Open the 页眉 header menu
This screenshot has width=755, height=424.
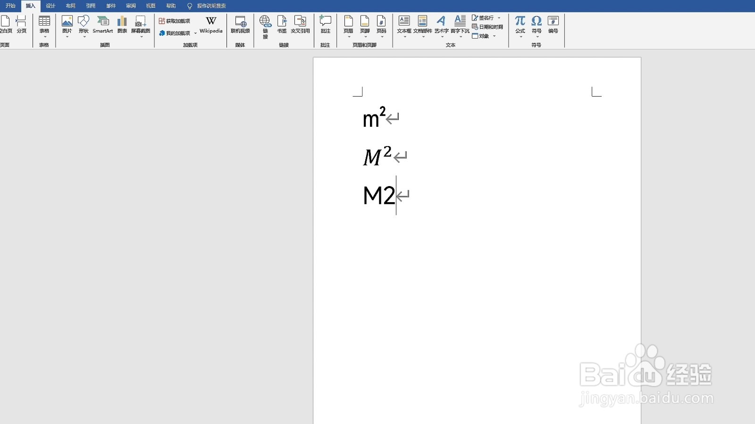348,26
